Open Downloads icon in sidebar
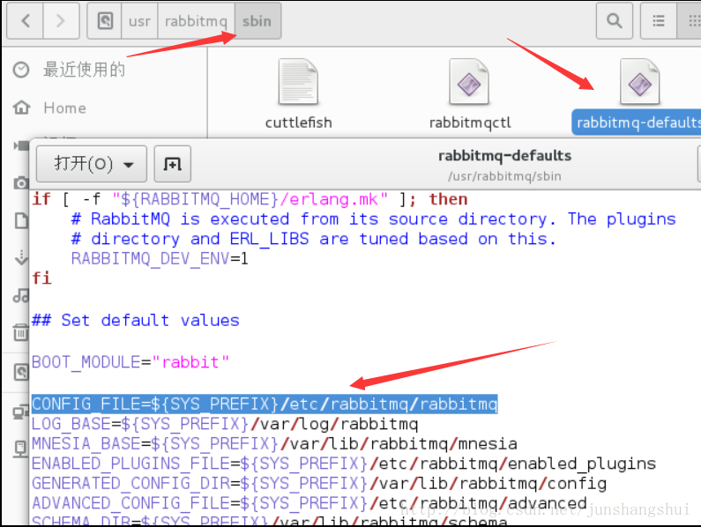This screenshot has width=701, height=527. 21,257
